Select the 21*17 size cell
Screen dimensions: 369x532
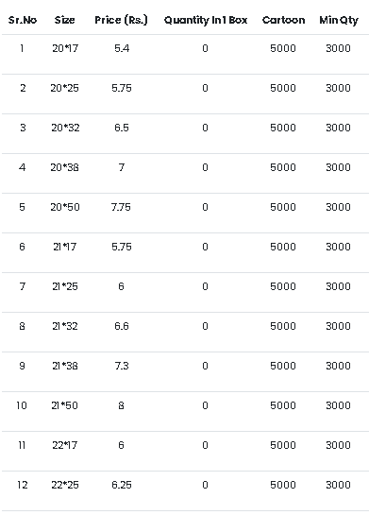65,247
